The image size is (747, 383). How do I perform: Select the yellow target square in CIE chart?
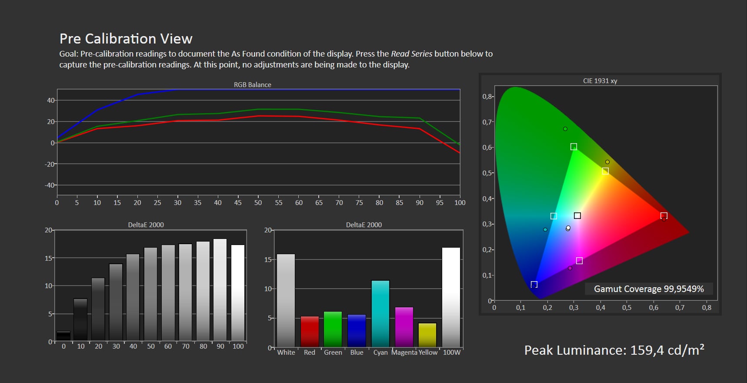pos(605,171)
